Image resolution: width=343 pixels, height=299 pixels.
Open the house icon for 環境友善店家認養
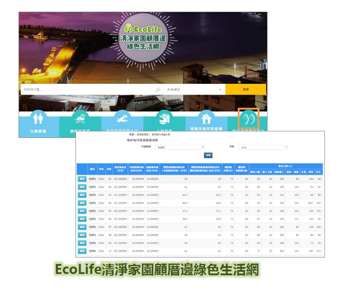tap(205, 118)
